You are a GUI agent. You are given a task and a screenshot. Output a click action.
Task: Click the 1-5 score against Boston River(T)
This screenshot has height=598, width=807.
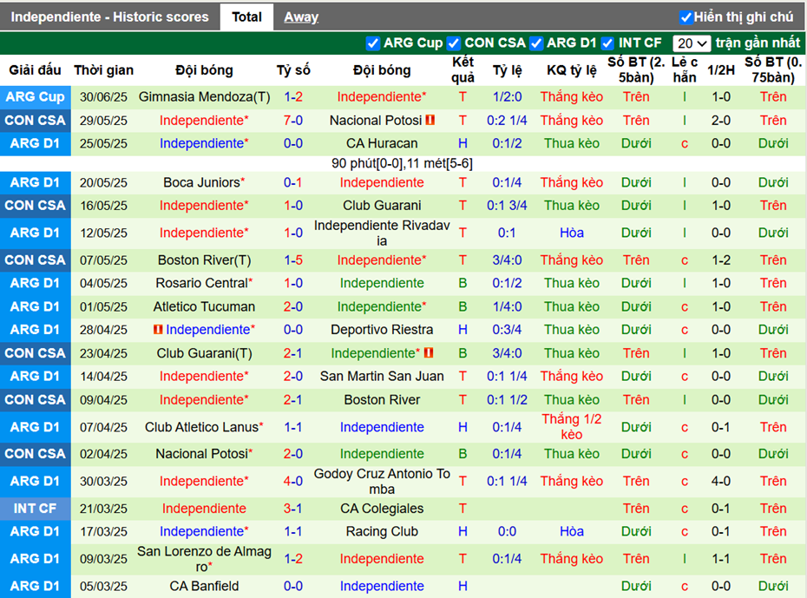tap(293, 260)
